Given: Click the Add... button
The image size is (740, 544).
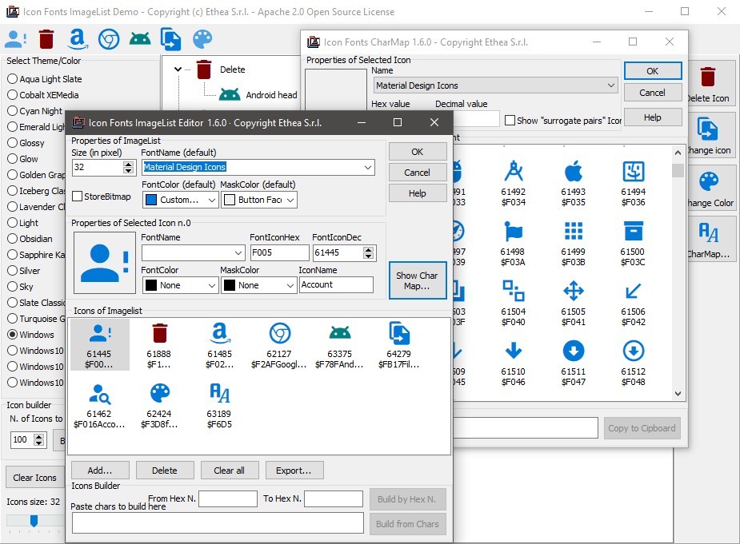Looking at the screenshot, I should [x=99, y=471].
